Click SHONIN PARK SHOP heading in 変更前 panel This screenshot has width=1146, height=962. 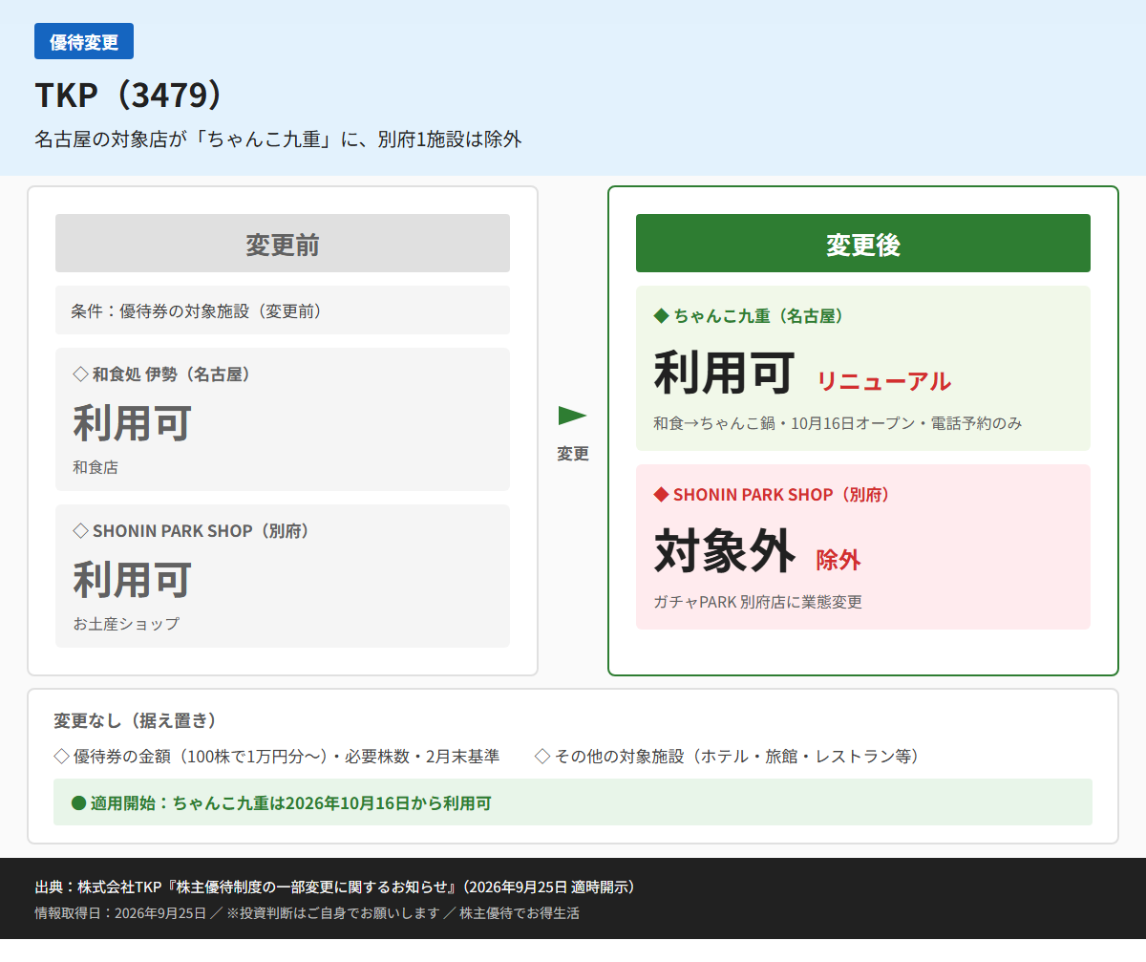click(x=203, y=530)
